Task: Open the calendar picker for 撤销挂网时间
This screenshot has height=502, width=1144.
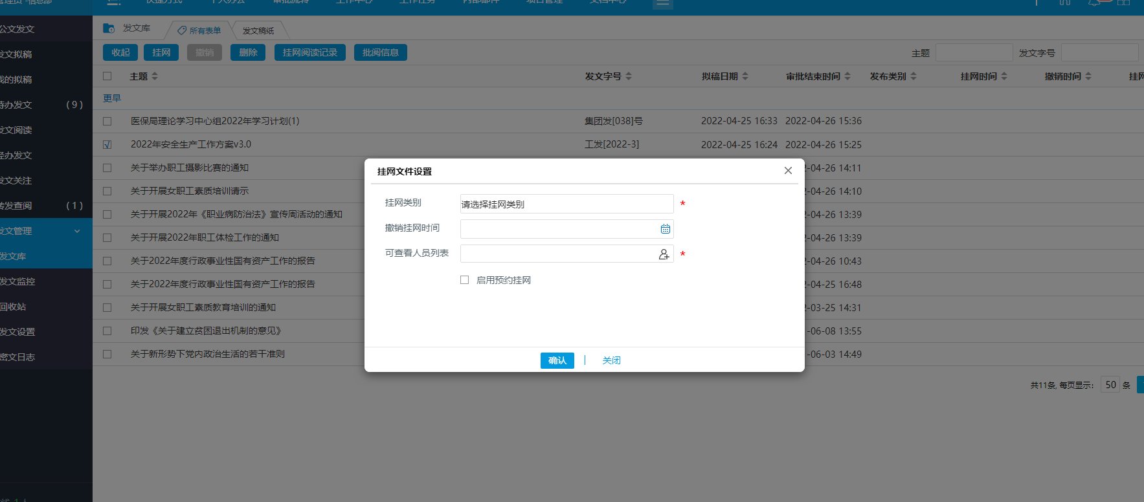Action: tap(665, 229)
